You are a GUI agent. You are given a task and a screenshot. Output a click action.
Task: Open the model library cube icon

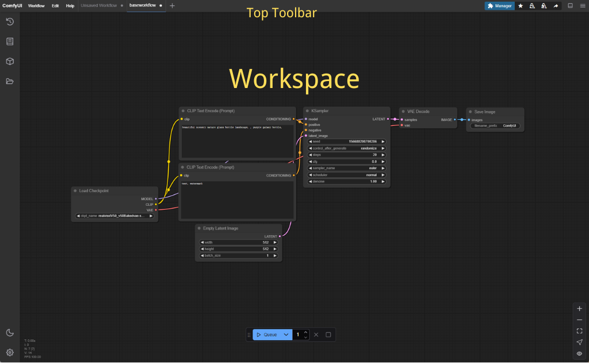(x=9, y=61)
